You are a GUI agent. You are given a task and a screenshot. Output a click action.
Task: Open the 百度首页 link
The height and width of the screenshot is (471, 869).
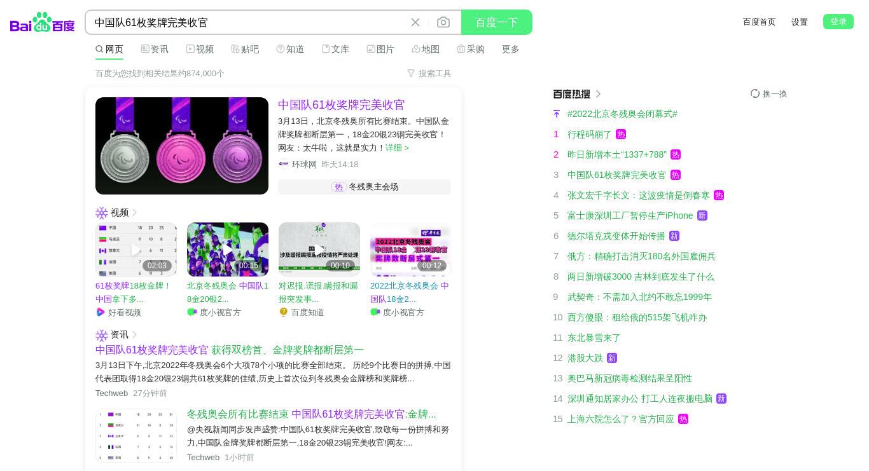click(x=760, y=22)
